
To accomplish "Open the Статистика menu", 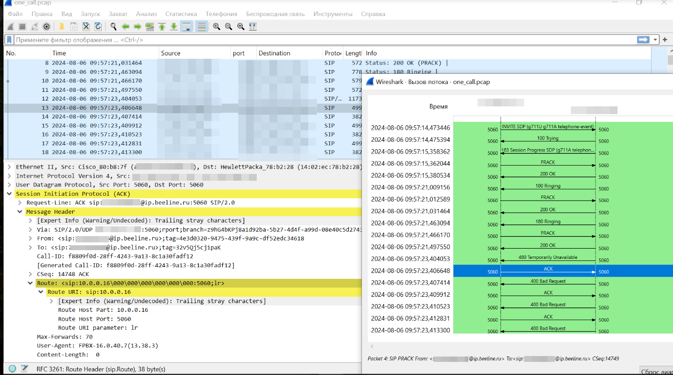I will [x=181, y=14].
